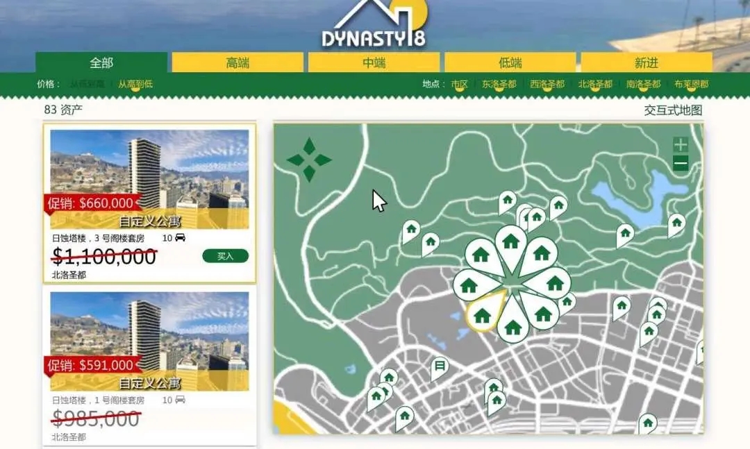
Task: Click 自定义公寓 on the $591,000 listing photo
Action: pyautogui.click(x=150, y=383)
